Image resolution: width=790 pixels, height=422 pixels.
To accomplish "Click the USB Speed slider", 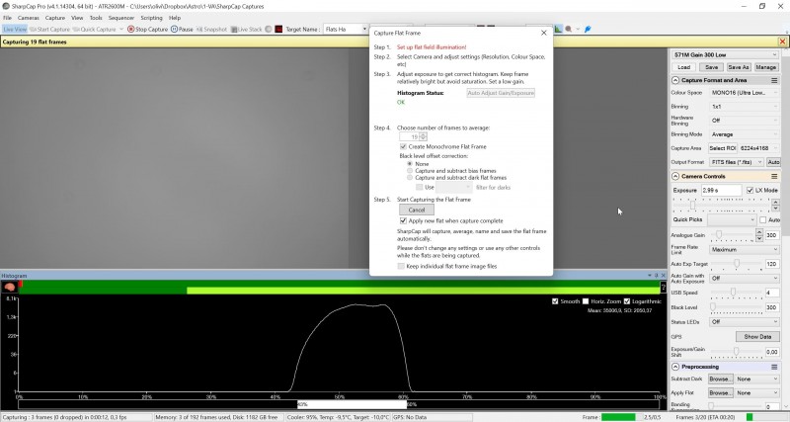I will pyautogui.click(x=736, y=293).
